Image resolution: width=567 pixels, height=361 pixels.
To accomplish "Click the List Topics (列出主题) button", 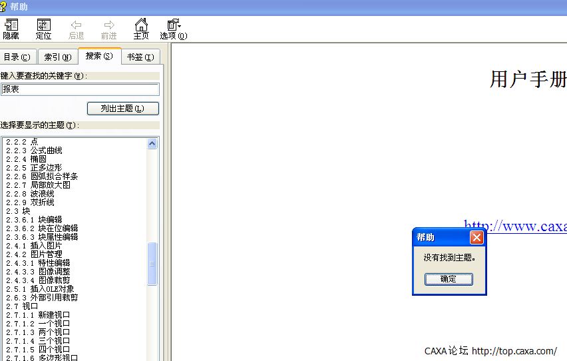I will coord(123,109).
